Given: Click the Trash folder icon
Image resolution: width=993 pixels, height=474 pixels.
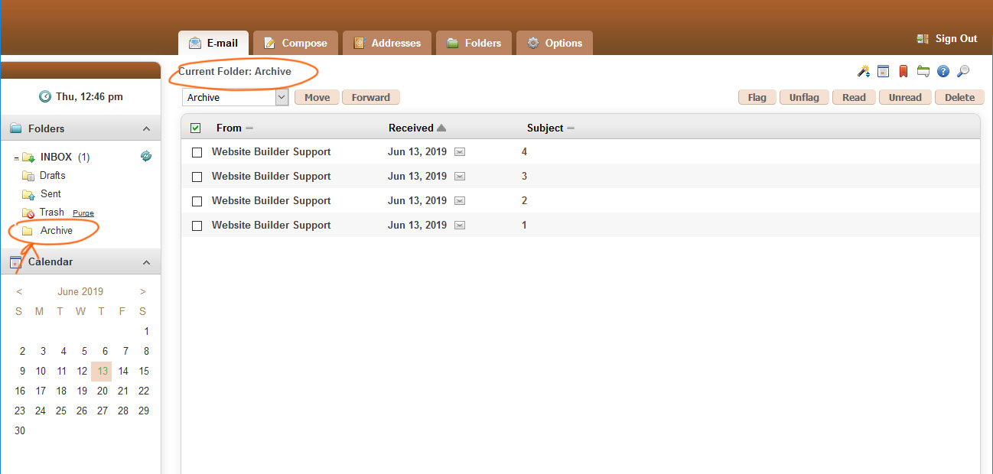Looking at the screenshot, I should (28, 213).
